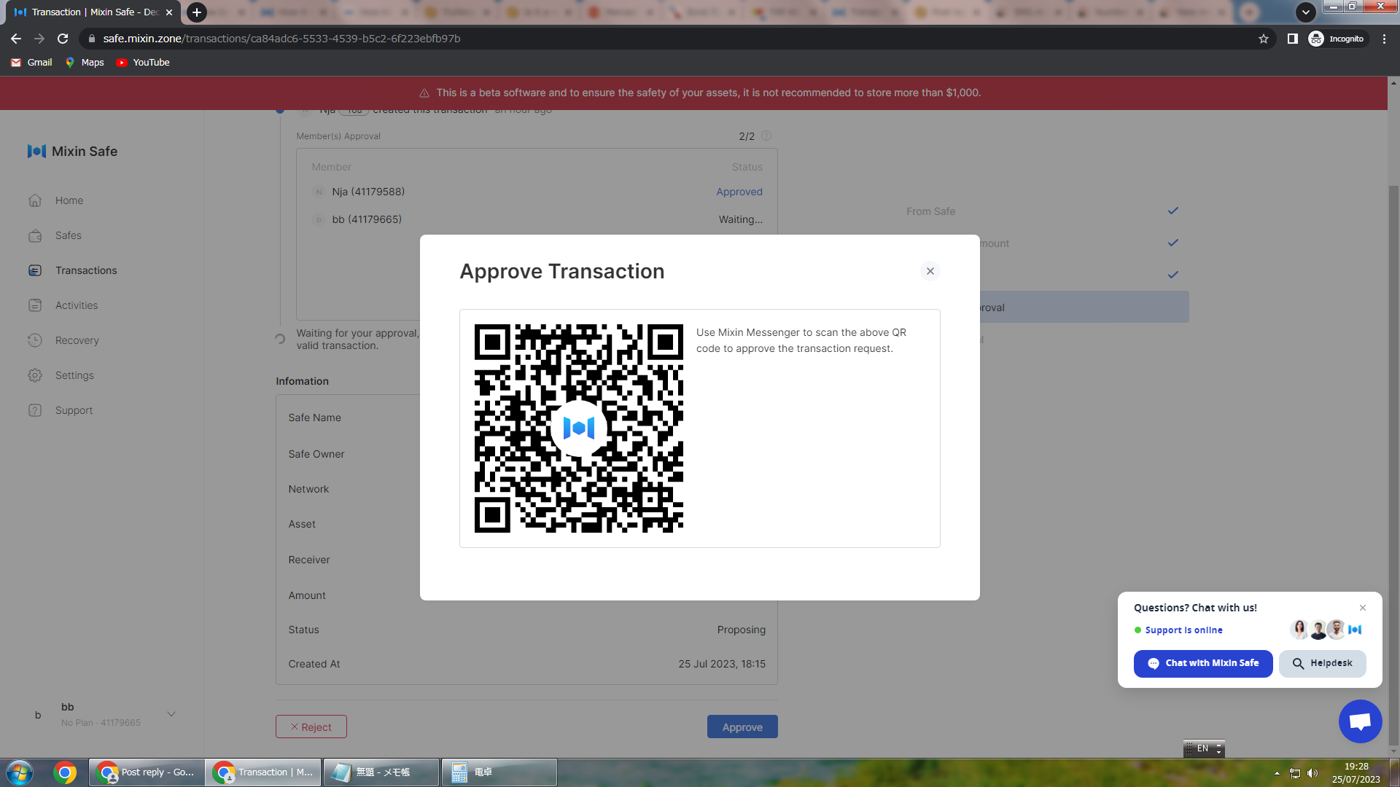Click the transaction QR code

pyautogui.click(x=579, y=428)
